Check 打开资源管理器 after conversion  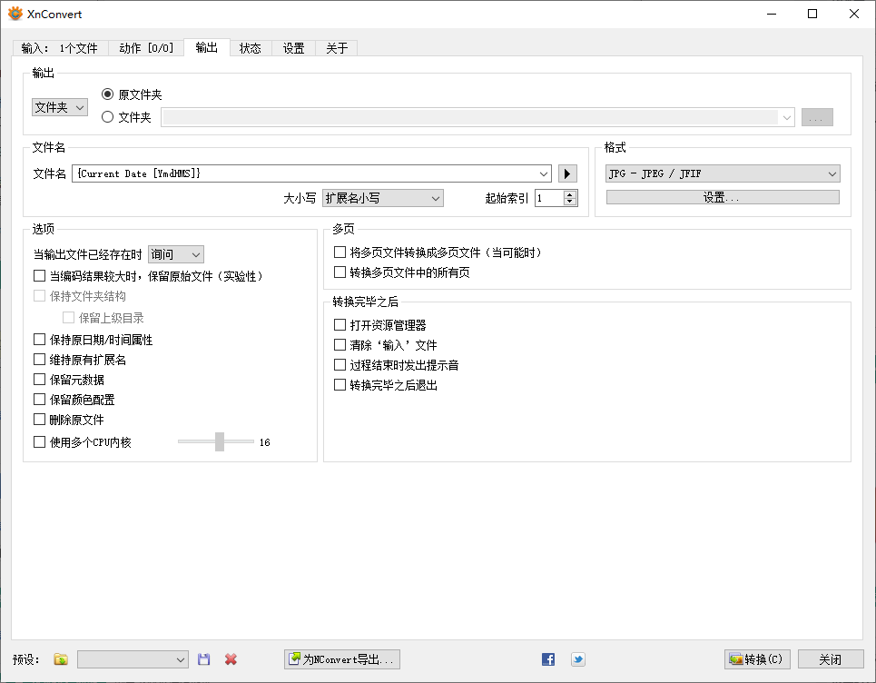pyautogui.click(x=340, y=324)
